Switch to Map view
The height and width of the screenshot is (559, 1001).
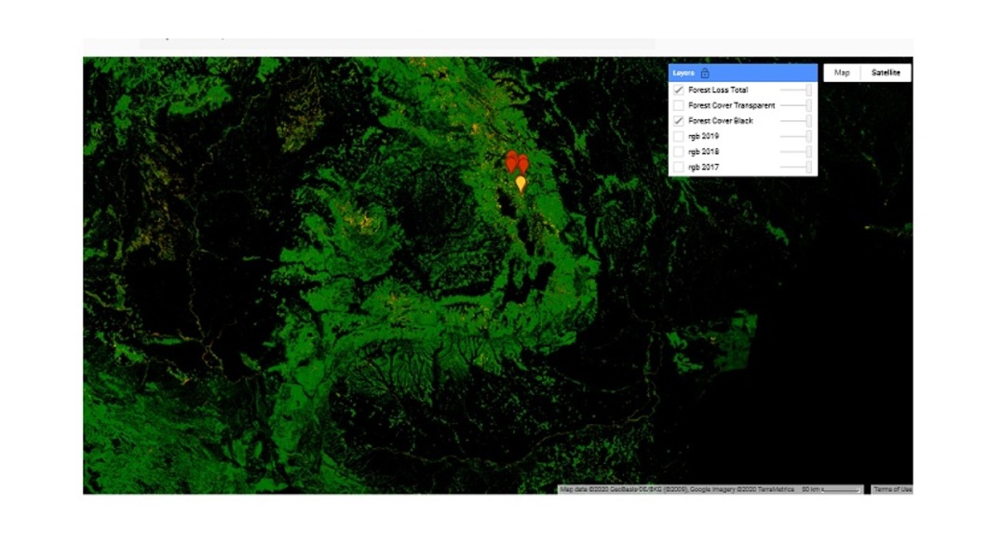pos(842,73)
